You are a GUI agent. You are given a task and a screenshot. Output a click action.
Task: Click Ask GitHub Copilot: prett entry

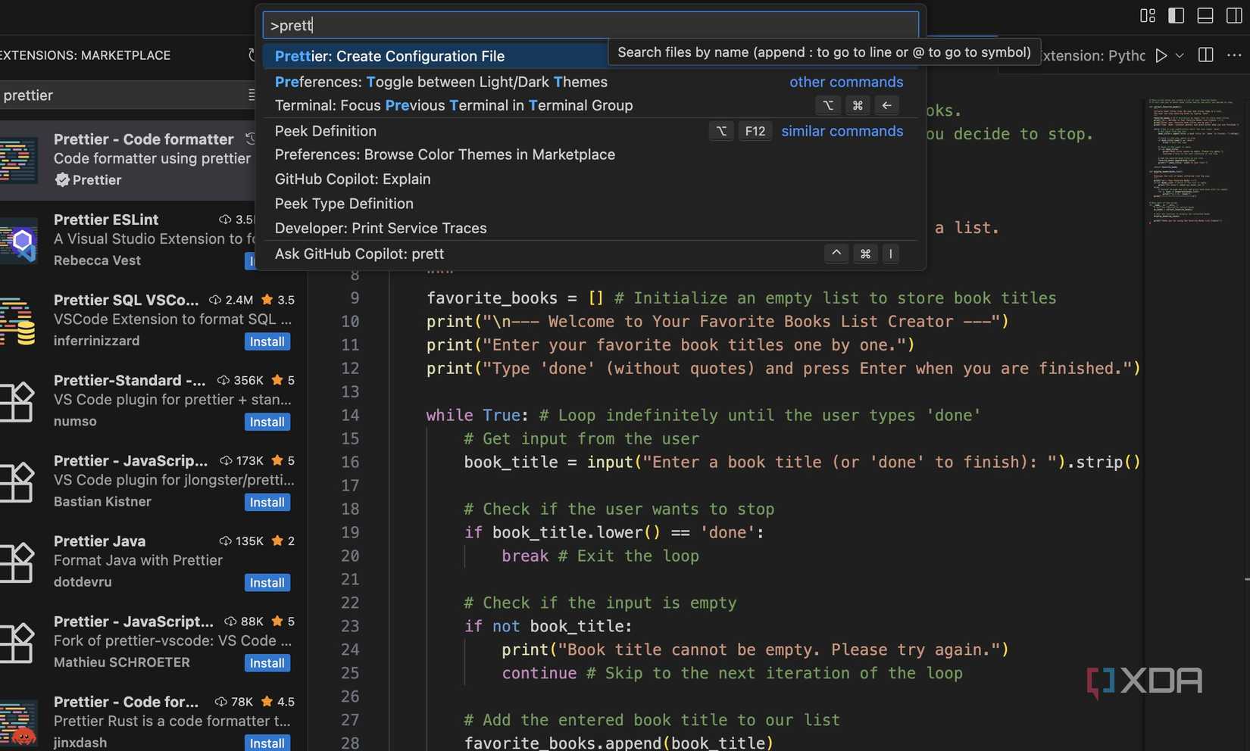click(359, 254)
